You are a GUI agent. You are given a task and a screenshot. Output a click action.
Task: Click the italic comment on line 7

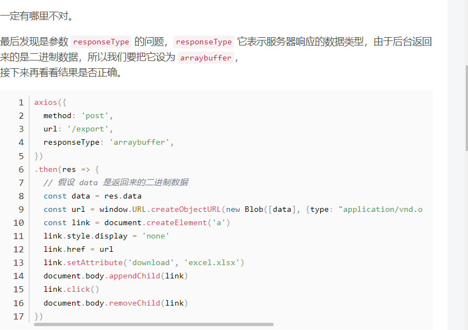tap(116, 182)
